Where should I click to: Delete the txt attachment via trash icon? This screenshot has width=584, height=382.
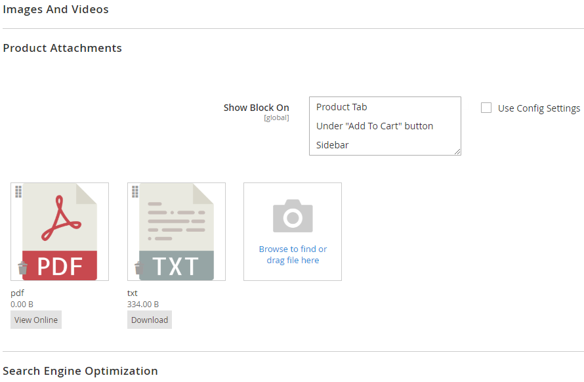(x=139, y=268)
